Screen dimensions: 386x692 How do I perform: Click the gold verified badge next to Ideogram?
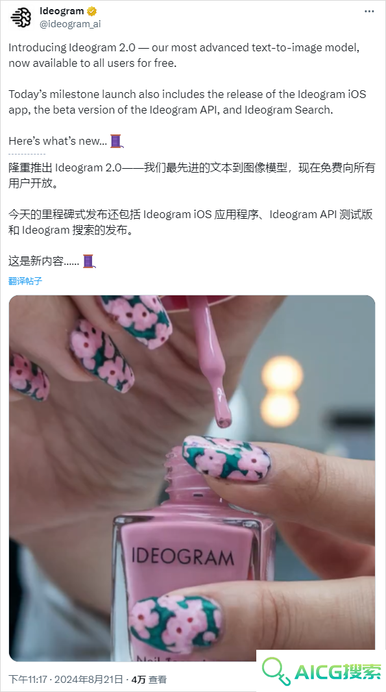pos(91,11)
